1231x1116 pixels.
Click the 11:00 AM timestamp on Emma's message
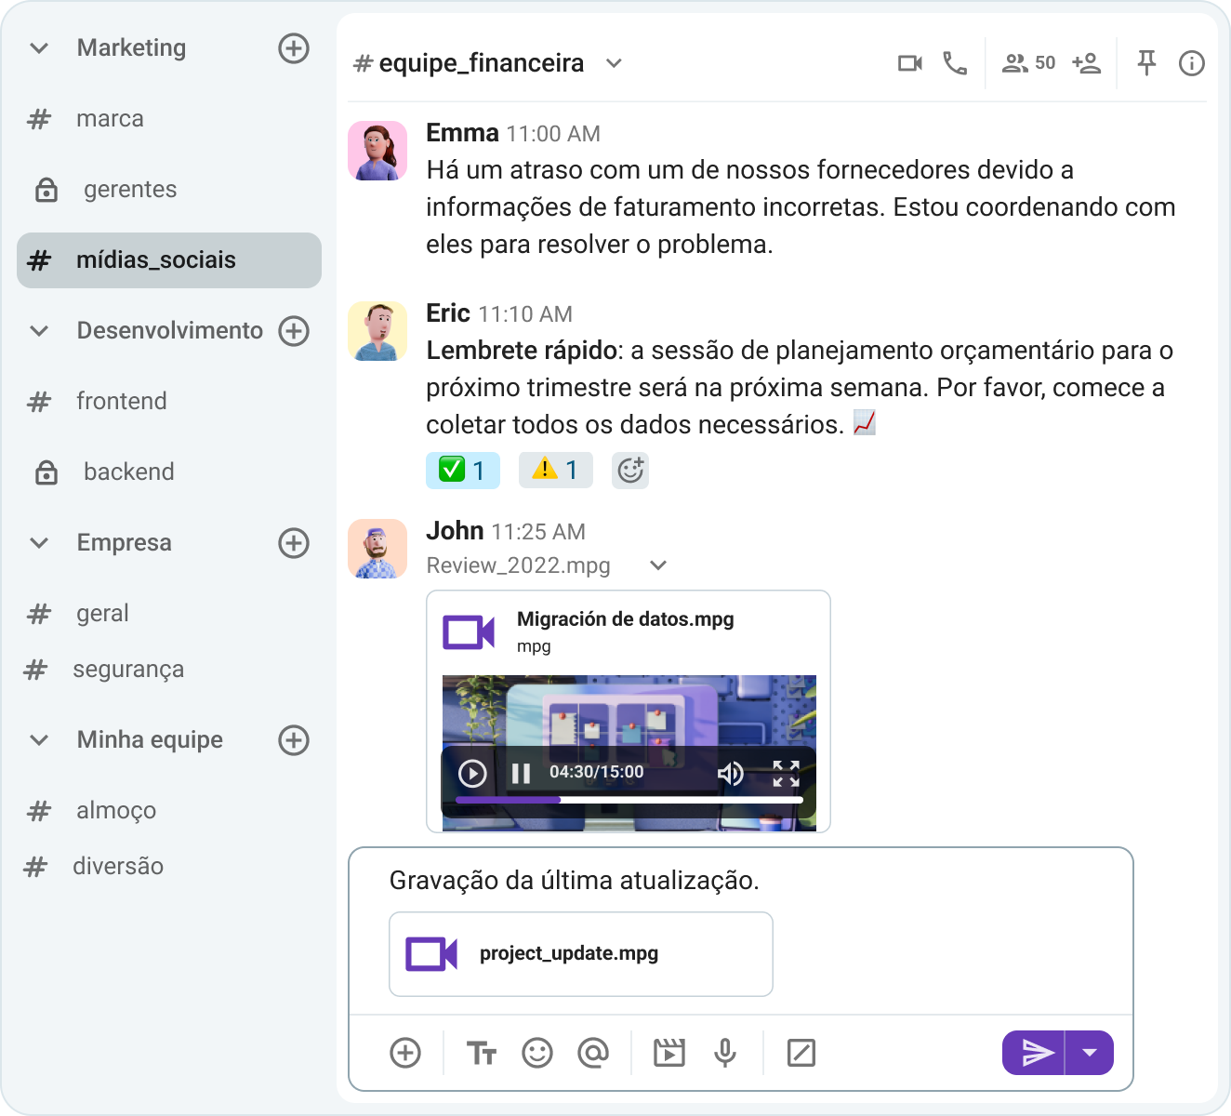coord(553,134)
